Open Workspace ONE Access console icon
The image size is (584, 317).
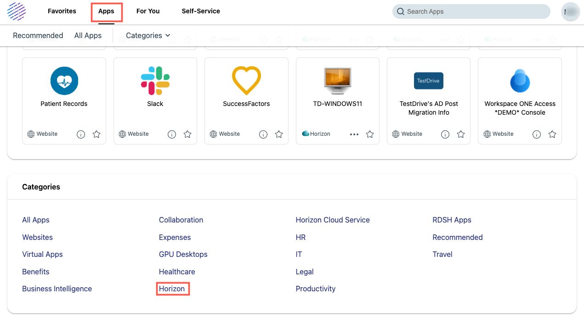520,81
